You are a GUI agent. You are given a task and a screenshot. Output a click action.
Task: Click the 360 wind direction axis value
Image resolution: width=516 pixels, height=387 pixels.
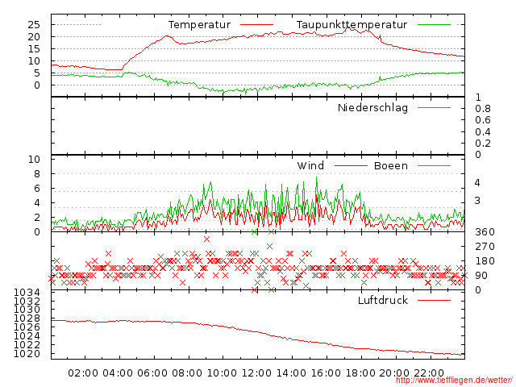(485, 232)
